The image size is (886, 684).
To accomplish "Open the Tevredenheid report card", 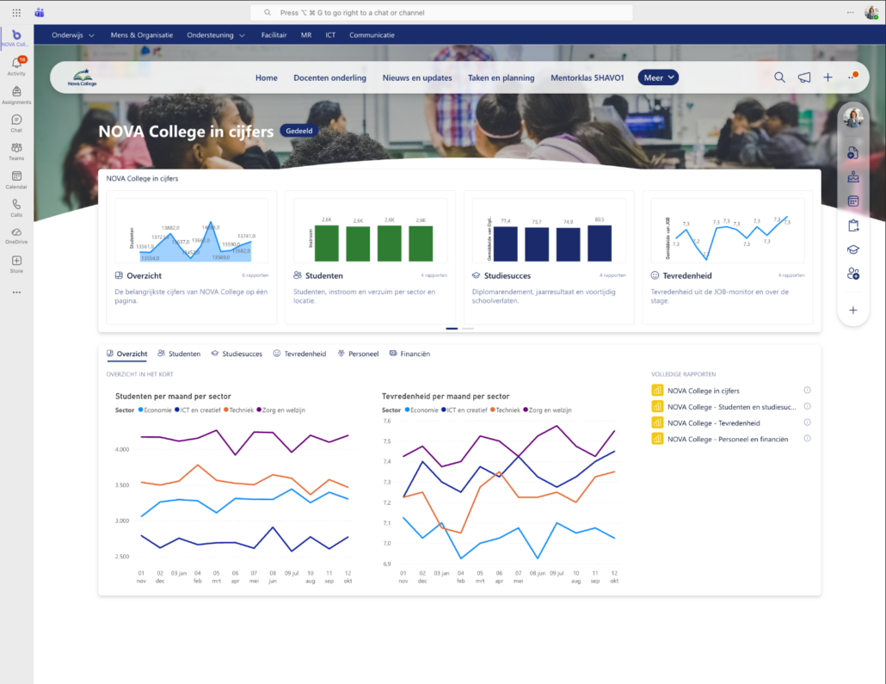I will (728, 258).
